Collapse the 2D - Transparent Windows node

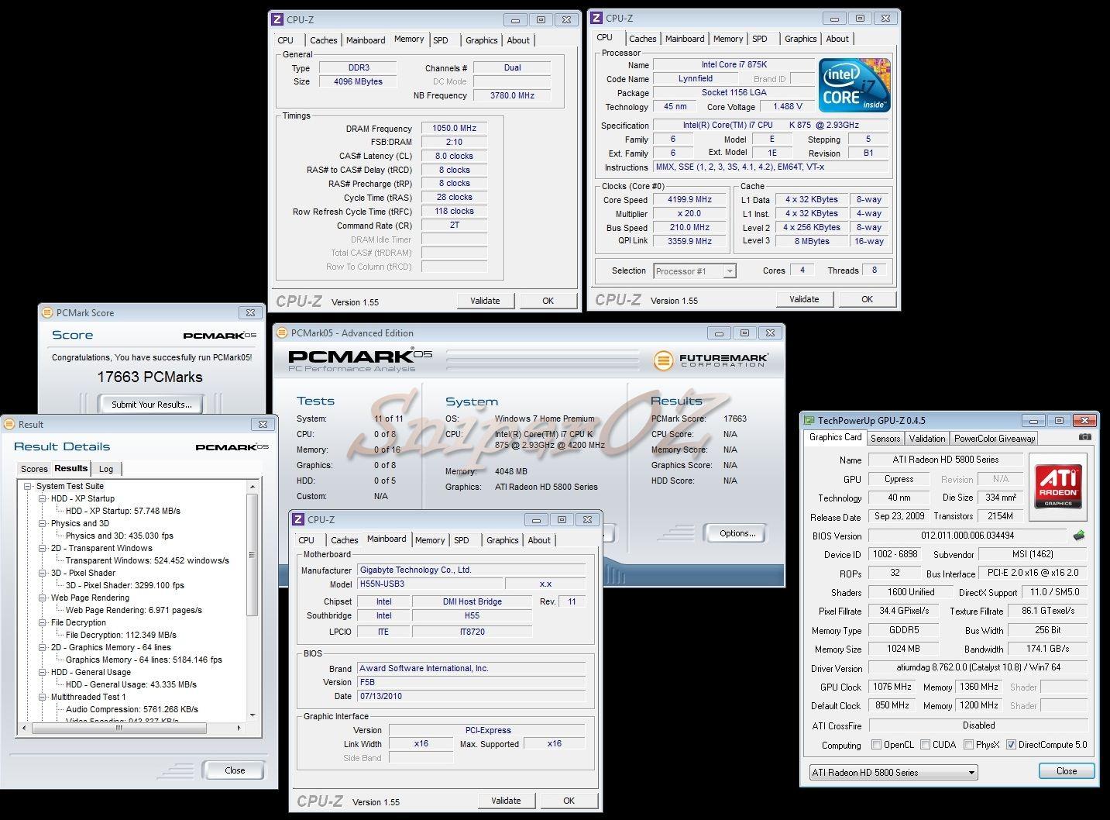pos(43,549)
